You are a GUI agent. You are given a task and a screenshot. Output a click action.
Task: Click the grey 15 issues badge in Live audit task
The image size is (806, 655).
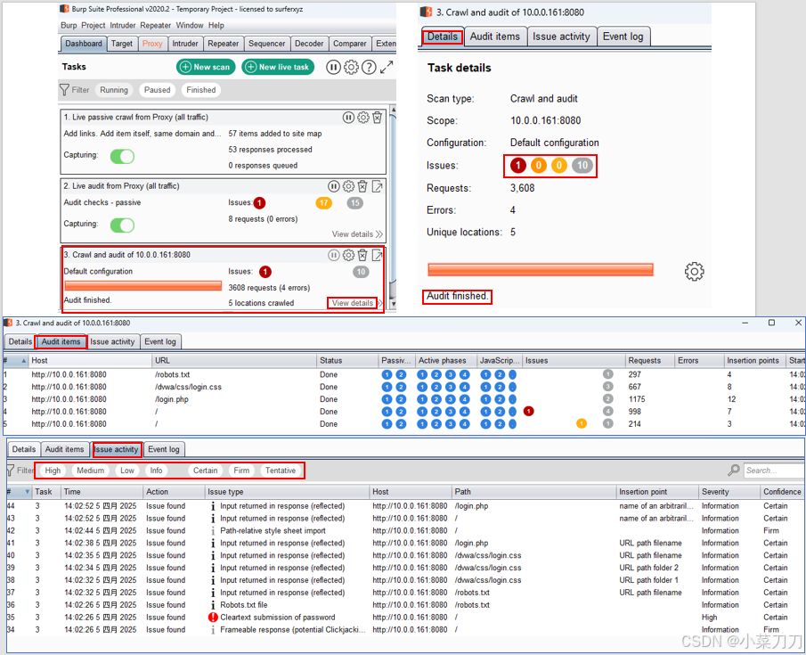pos(354,202)
